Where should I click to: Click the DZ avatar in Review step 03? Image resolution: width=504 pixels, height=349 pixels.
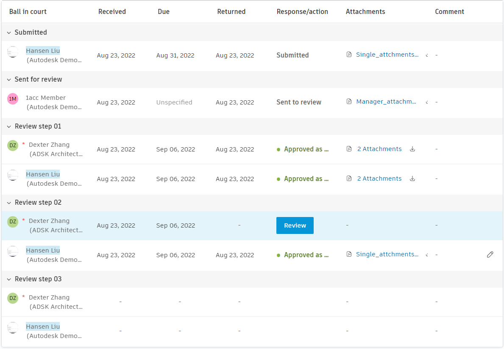(13, 298)
